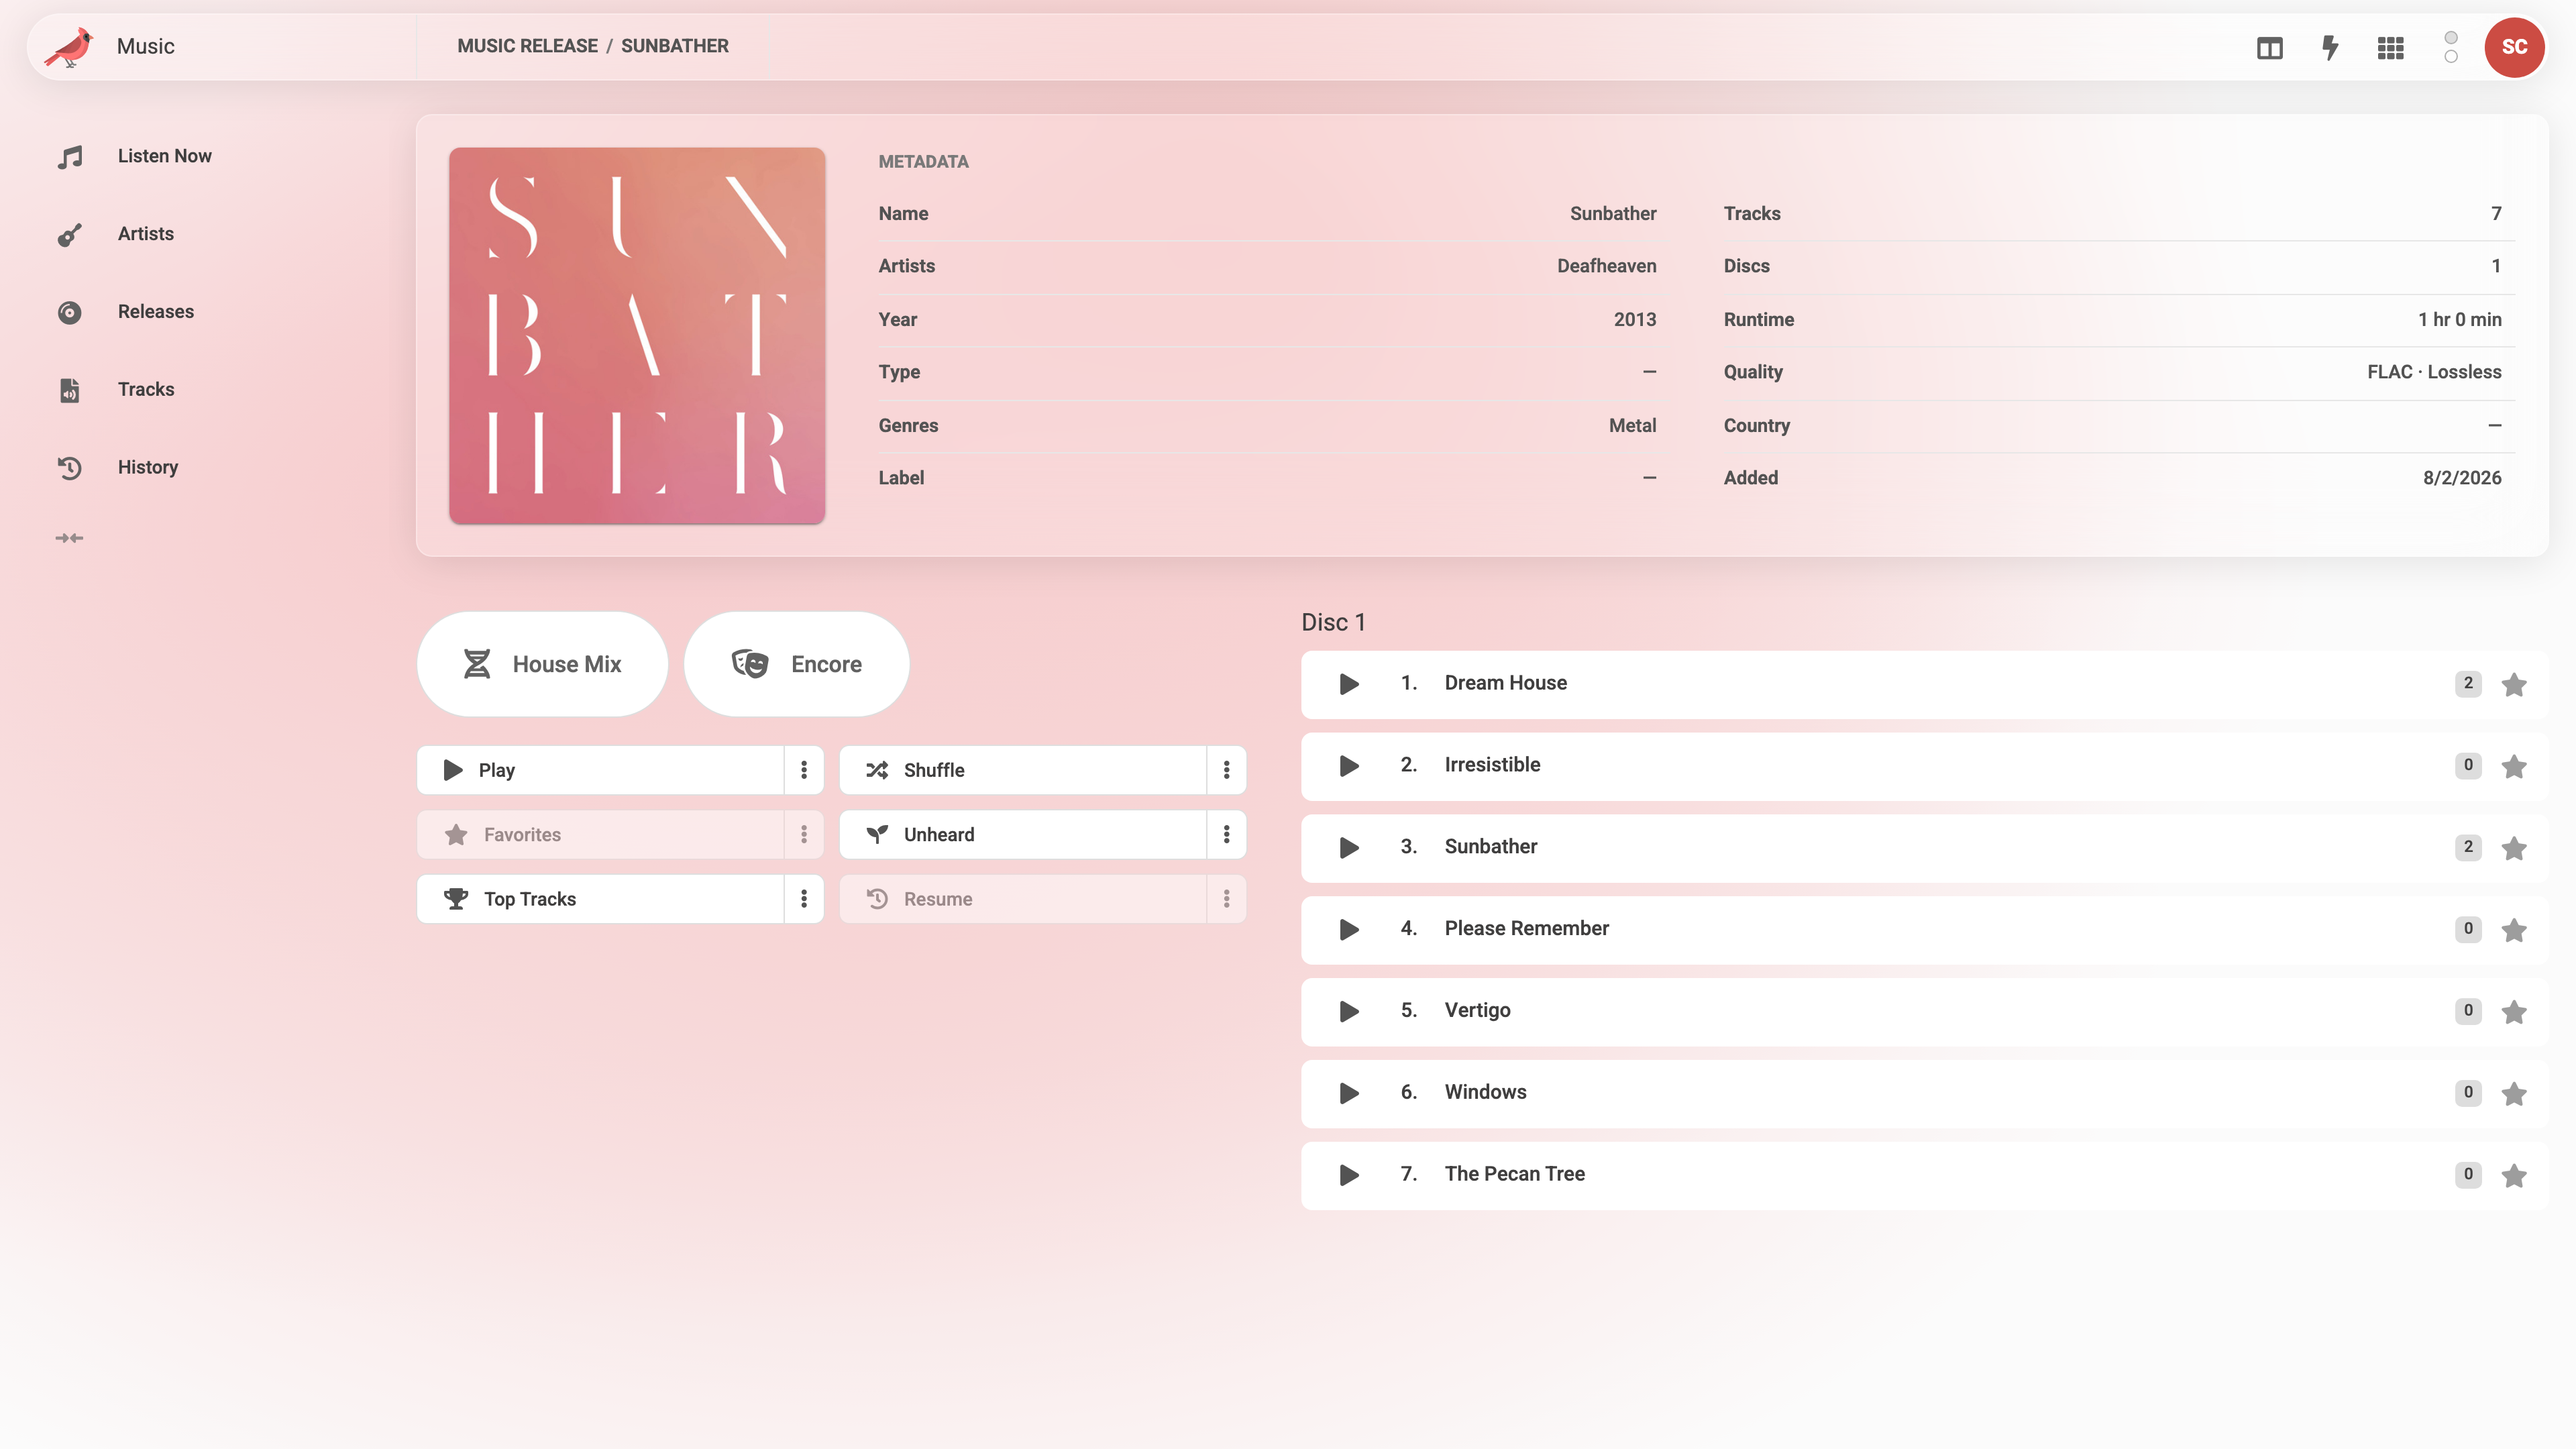The height and width of the screenshot is (1449, 2576).
Task: Click the Sunbather album cover art
Action: (x=637, y=336)
